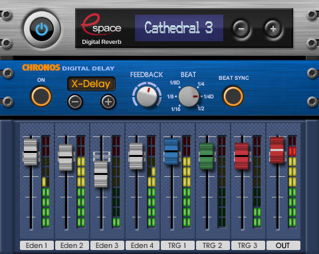The width and height of the screenshot is (319, 254).
Task: Click the blue TRG 1 fader
Action: click(x=171, y=152)
